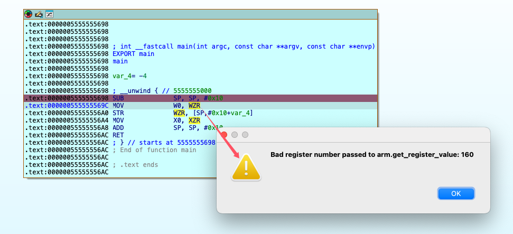Select the RET instruction
Image resolution: width=513 pixels, height=234 pixels.
118,135
